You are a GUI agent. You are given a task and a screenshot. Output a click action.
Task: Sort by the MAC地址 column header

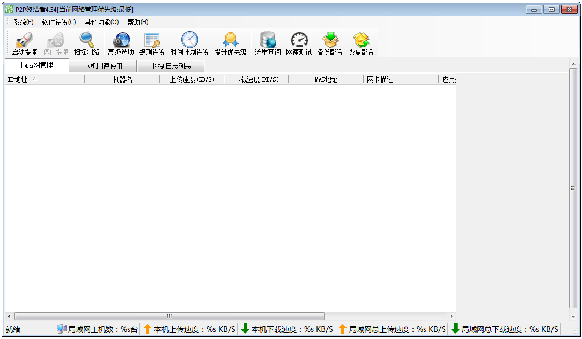click(x=326, y=79)
